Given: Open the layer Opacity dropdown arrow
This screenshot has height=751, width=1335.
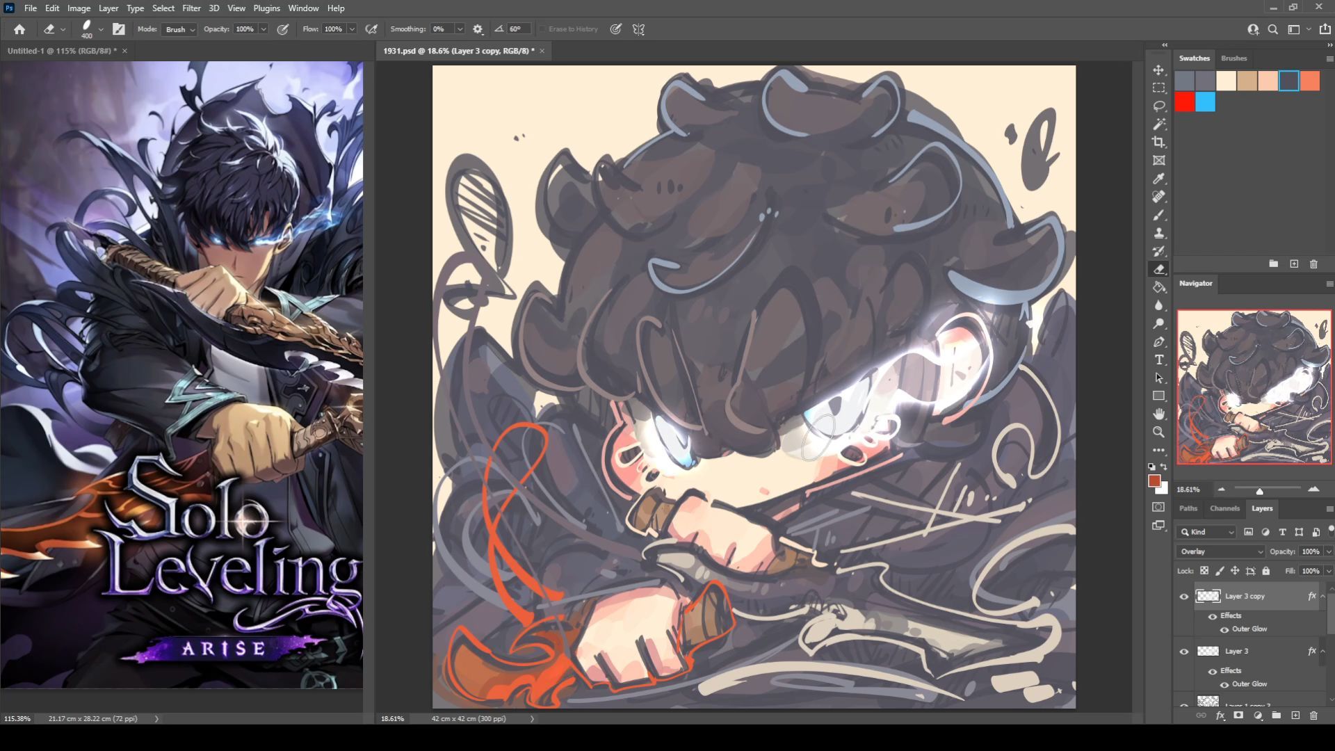Looking at the screenshot, I should tap(1329, 551).
